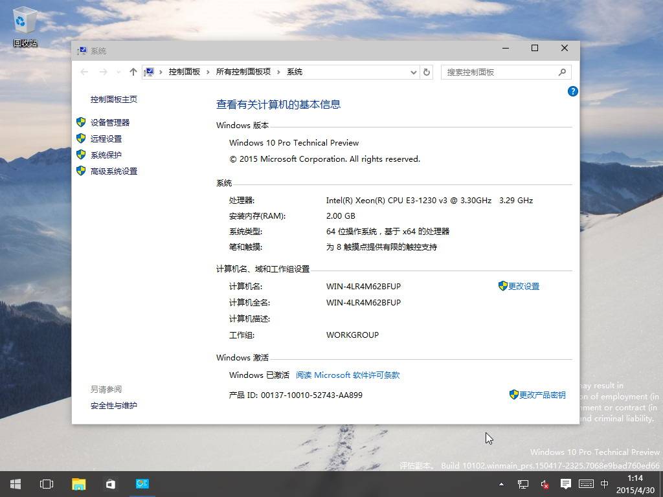Click shield icon beside 系统保护
This screenshot has width=663, height=497.
tap(81, 155)
